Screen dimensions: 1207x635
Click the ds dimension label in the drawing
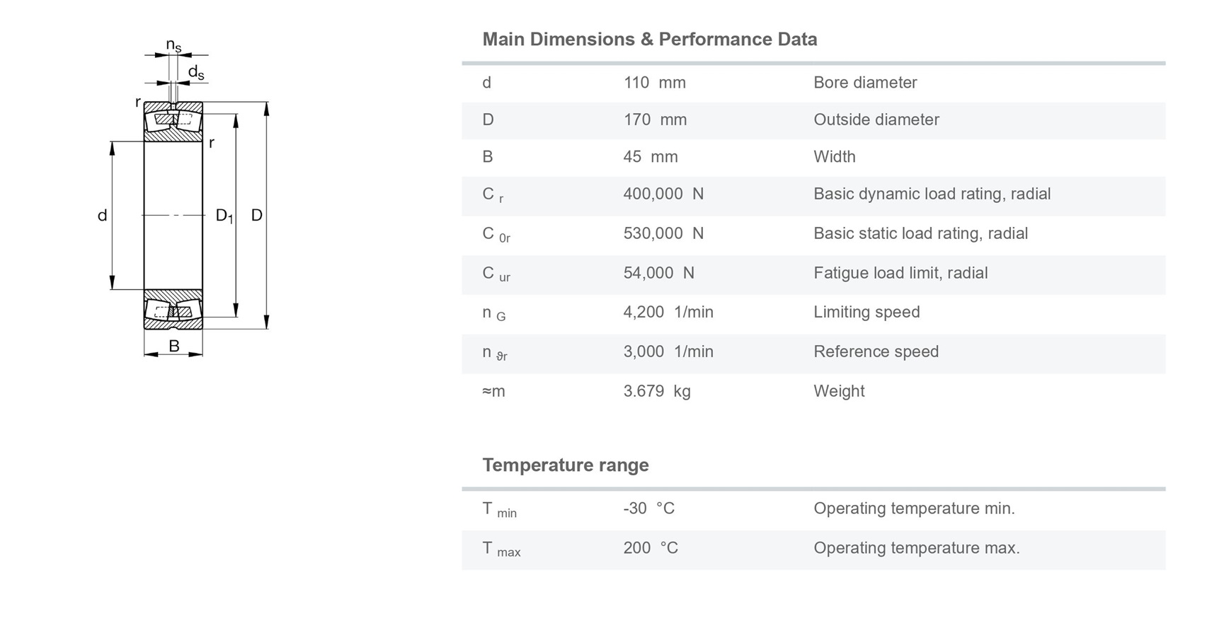[x=196, y=72]
